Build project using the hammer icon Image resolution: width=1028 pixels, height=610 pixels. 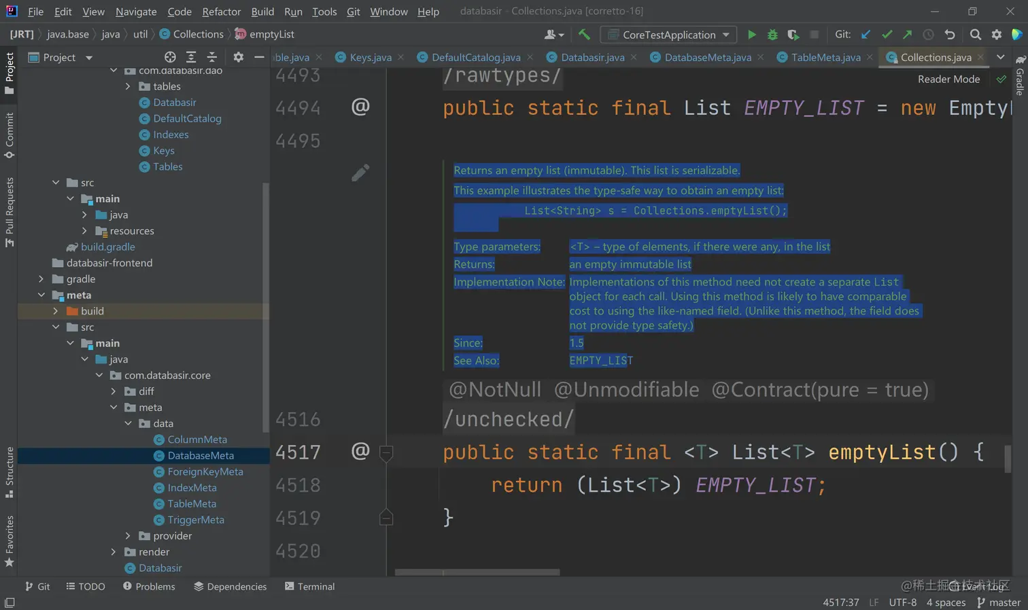tap(584, 35)
